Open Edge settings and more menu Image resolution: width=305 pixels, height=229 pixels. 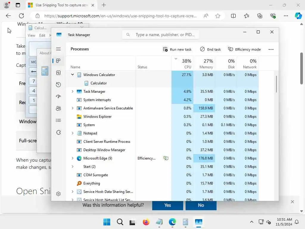[x=286, y=16]
